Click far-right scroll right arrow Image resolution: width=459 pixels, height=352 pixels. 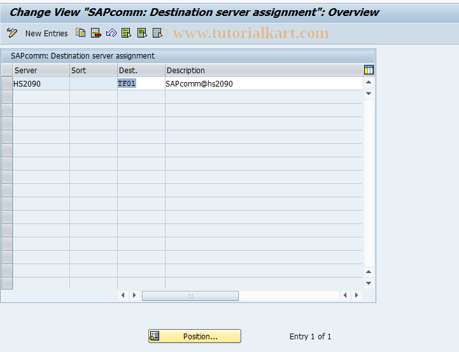coord(357,295)
